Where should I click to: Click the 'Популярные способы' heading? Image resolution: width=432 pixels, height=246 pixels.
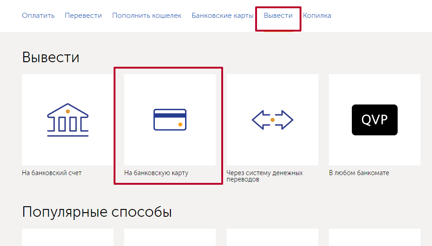point(97,212)
